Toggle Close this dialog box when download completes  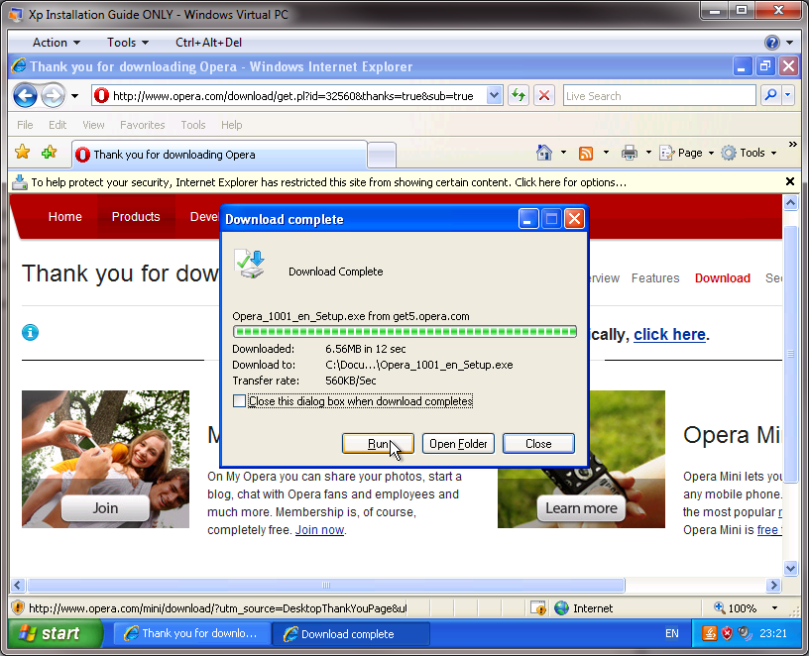click(x=239, y=400)
